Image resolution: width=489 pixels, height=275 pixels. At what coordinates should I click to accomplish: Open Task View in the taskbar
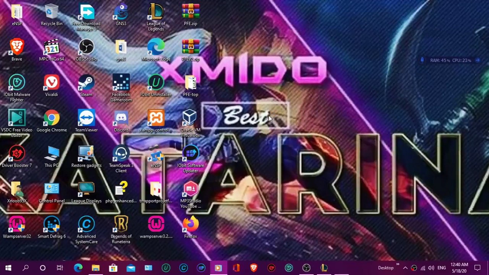(x=60, y=268)
